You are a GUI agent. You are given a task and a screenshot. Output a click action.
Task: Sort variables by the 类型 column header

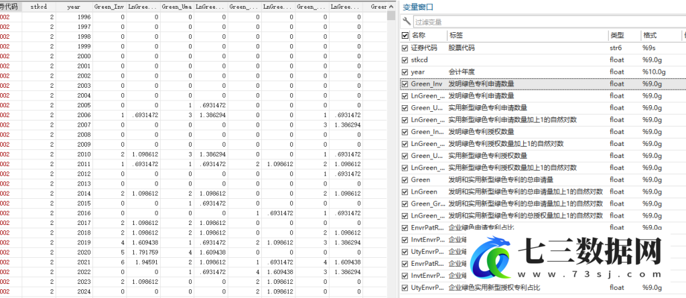(616, 35)
